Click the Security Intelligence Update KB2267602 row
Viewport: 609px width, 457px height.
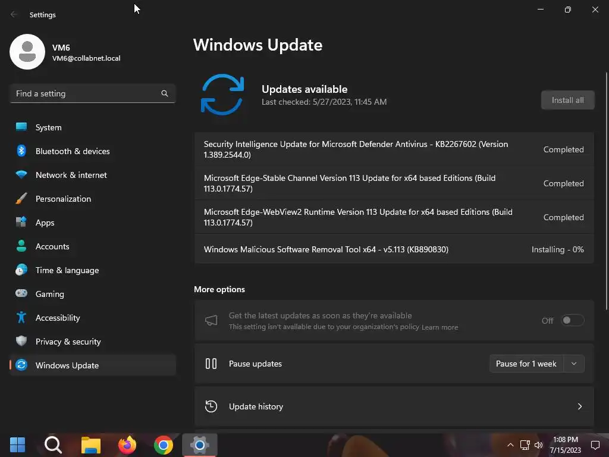(x=394, y=149)
